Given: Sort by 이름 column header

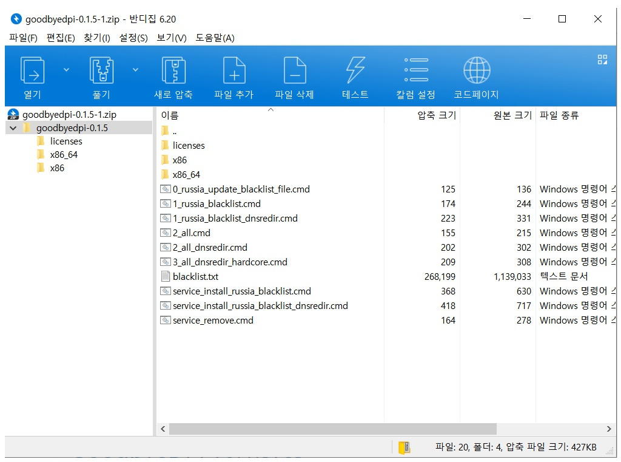Looking at the screenshot, I should point(170,115).
